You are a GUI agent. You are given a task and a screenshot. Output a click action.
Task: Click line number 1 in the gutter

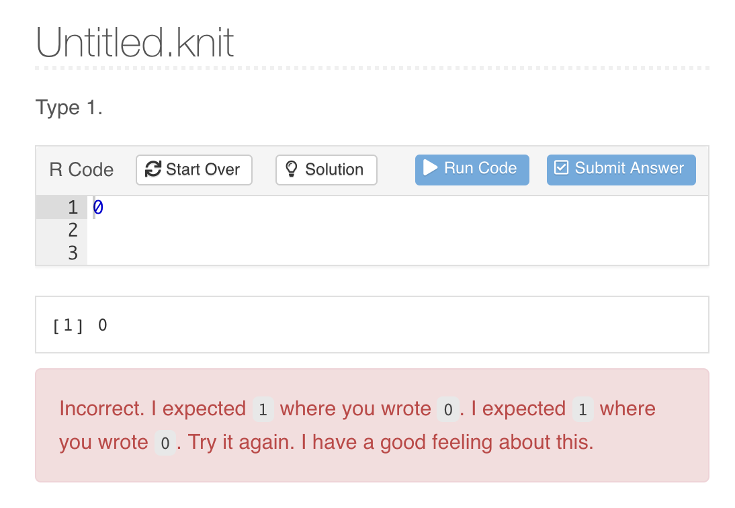coord(73,207)
